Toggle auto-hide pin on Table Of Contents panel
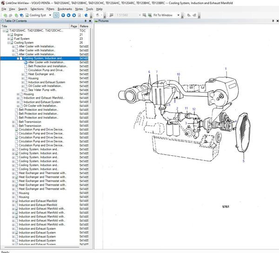Viewport: 279px width, 253px height. pos(86,21)
